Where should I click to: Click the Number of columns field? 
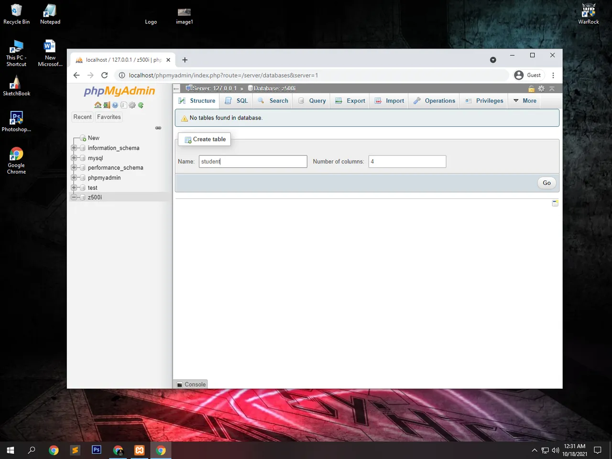pos(407,162)
